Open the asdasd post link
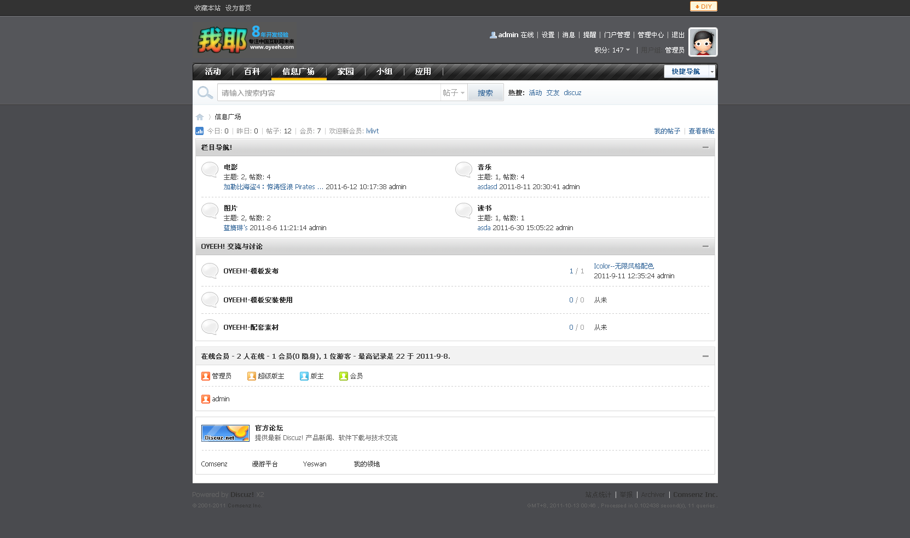Viewport: 910px width, 538px height. (x=487, y=187)
